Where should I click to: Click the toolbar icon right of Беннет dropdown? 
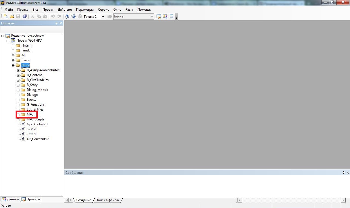159,17
